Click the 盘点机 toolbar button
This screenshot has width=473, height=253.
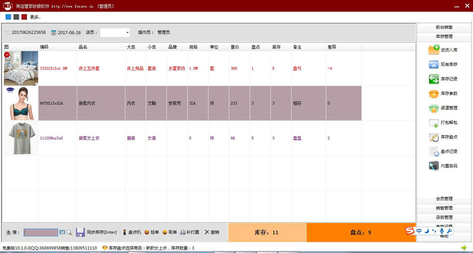coord(132,232)
